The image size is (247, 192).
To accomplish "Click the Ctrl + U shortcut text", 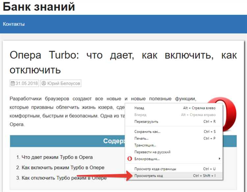I will (209, 169).
